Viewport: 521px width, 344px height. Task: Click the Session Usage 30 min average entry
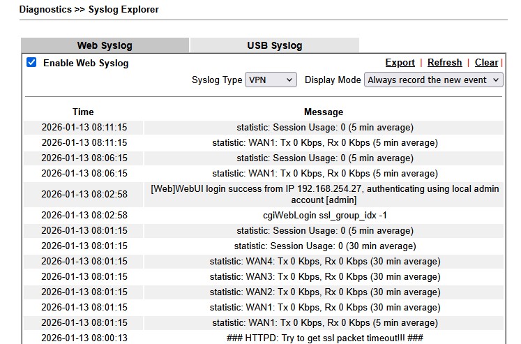(x=325, y=246)
